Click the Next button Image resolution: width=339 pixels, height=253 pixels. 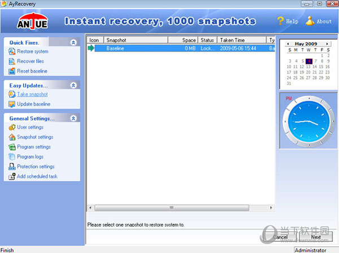click(316, 237)
